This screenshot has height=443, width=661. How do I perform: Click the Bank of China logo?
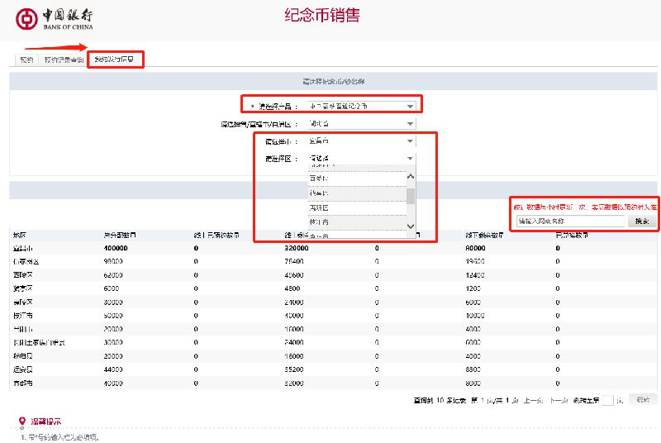tap(54, 19)
